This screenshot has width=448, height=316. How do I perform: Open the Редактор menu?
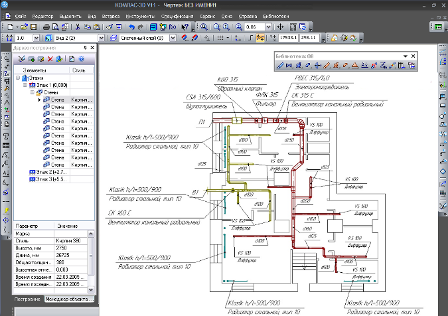point(42,17)
